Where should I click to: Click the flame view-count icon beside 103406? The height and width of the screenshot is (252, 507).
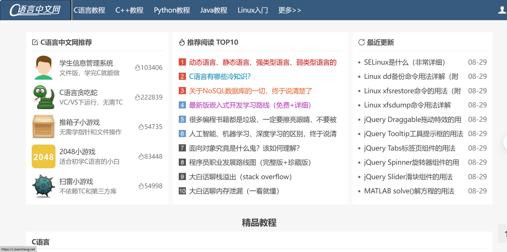(x=138, y=67)
